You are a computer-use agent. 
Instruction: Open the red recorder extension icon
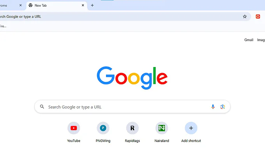click(258, 17)
